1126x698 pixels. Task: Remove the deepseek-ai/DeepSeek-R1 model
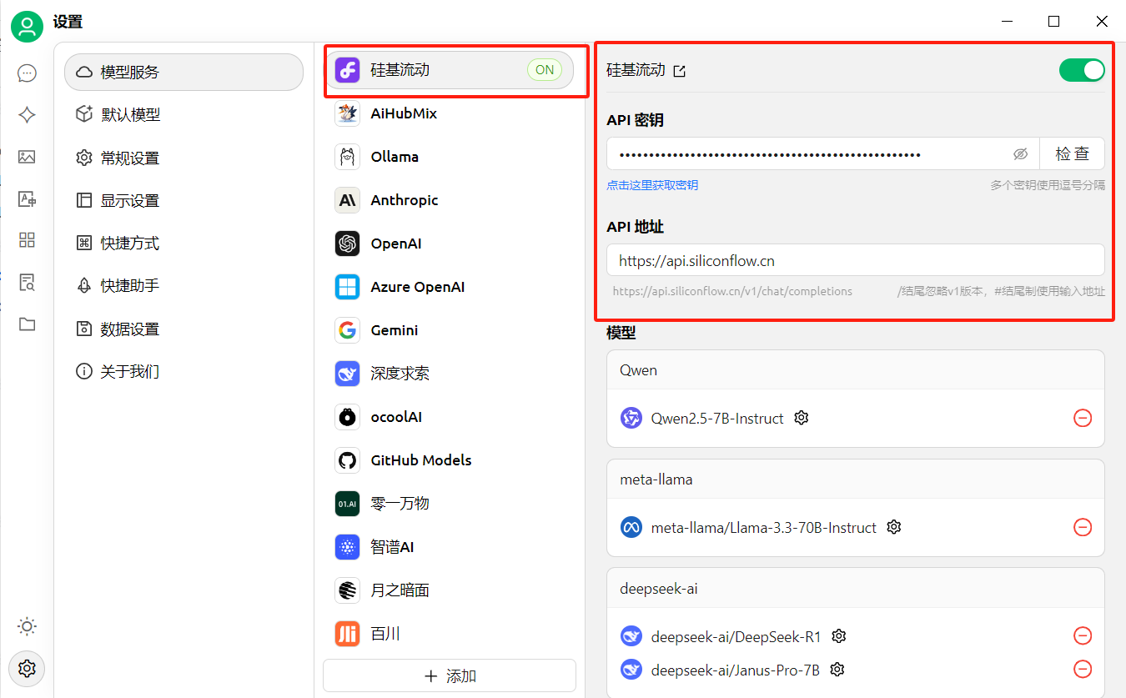1083,636
